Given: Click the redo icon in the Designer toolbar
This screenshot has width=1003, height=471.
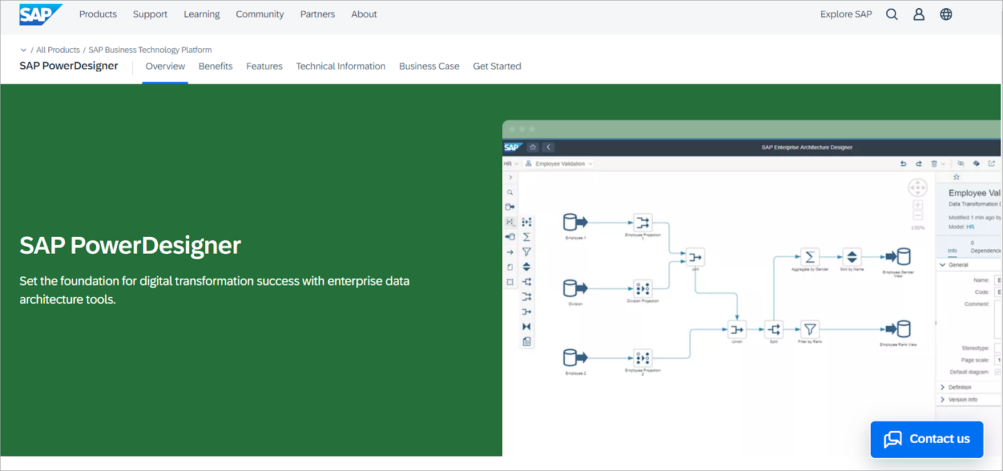Looking at the screenshot, I should coord(918,163).
